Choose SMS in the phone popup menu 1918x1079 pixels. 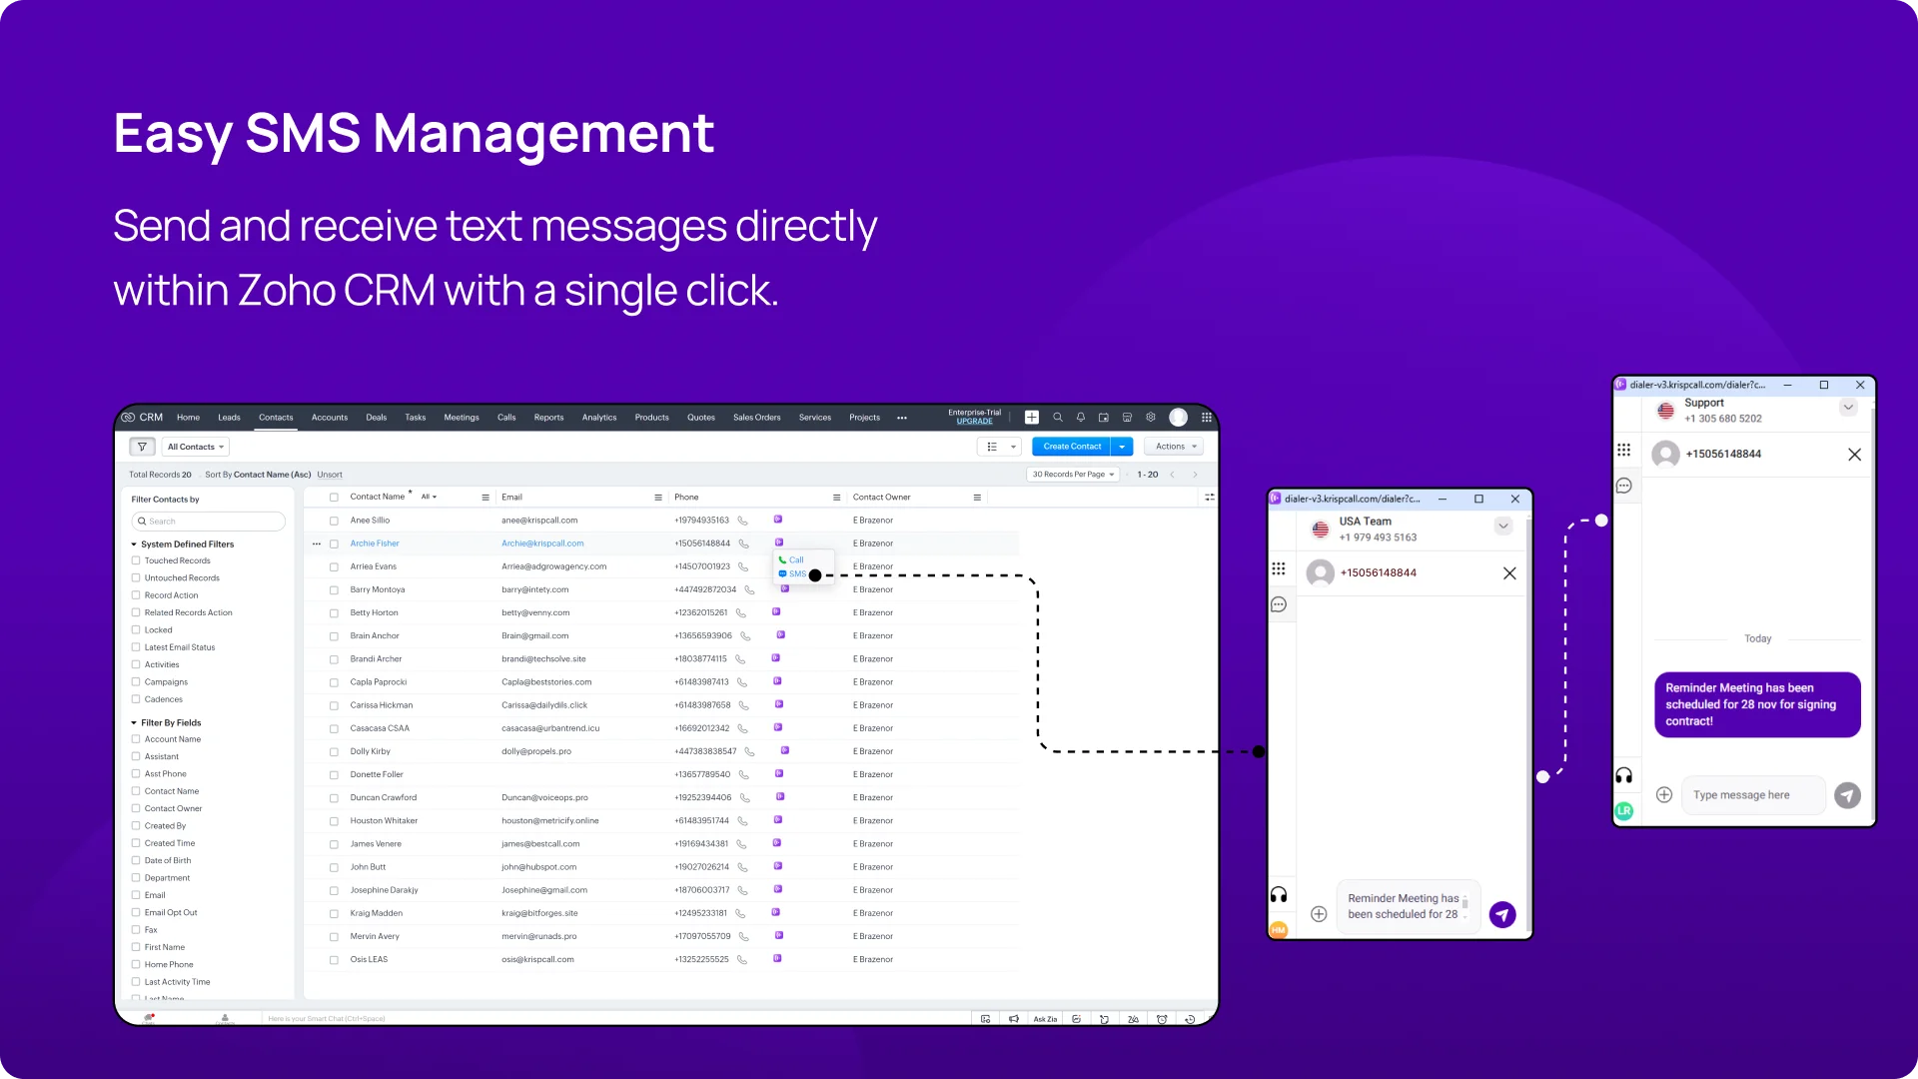click(x=792, y=574)
